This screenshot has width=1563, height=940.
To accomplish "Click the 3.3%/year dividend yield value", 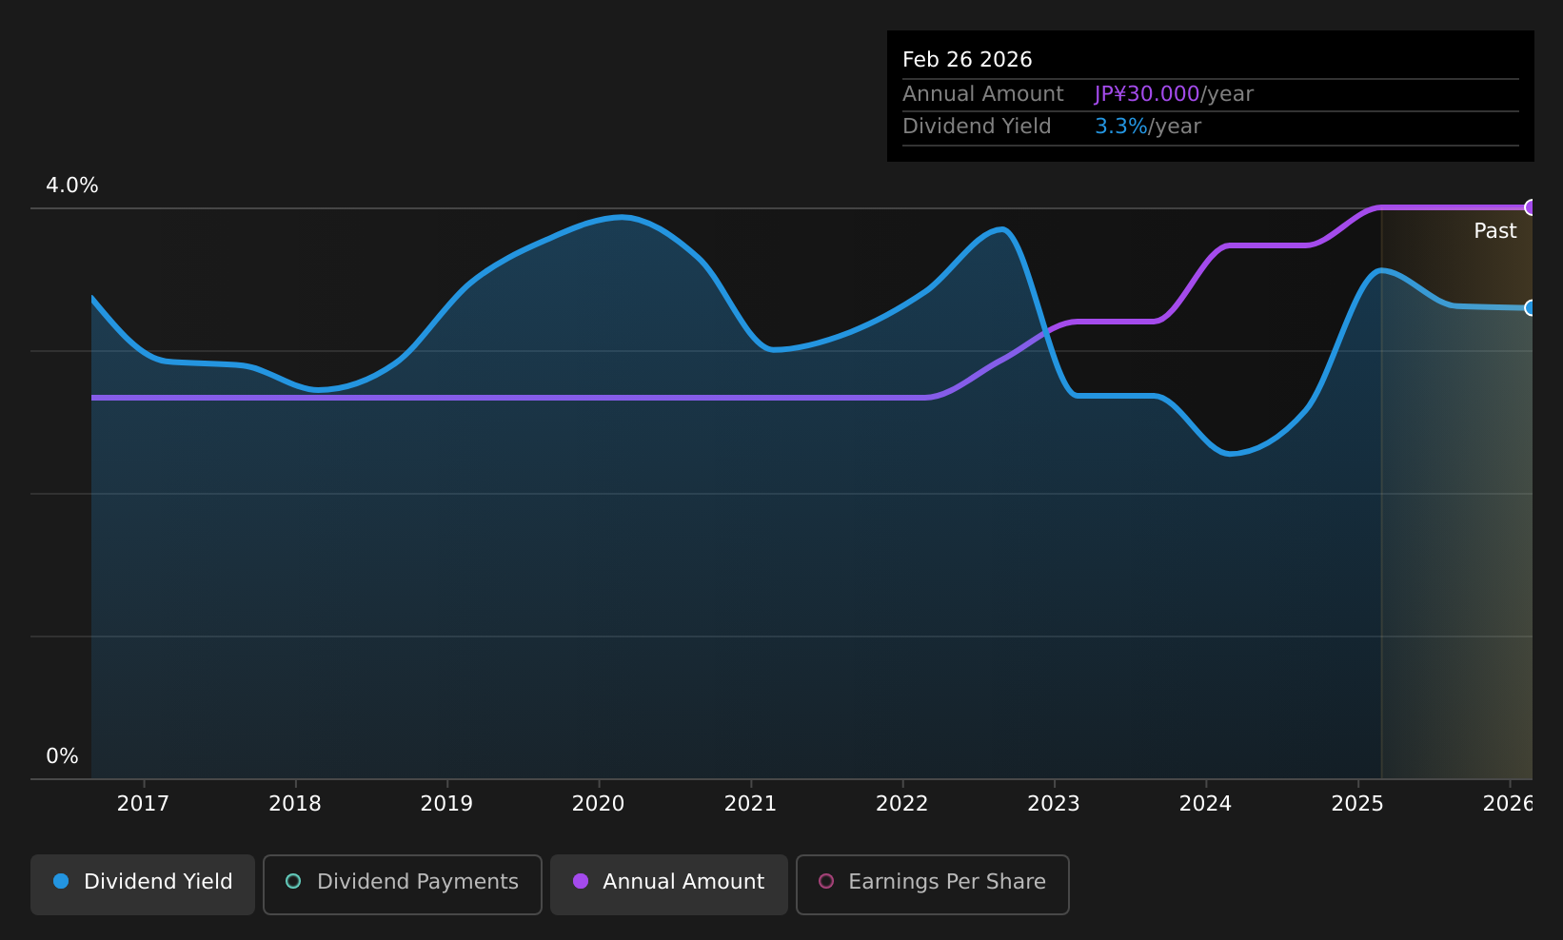I will tap(1148, 127).
